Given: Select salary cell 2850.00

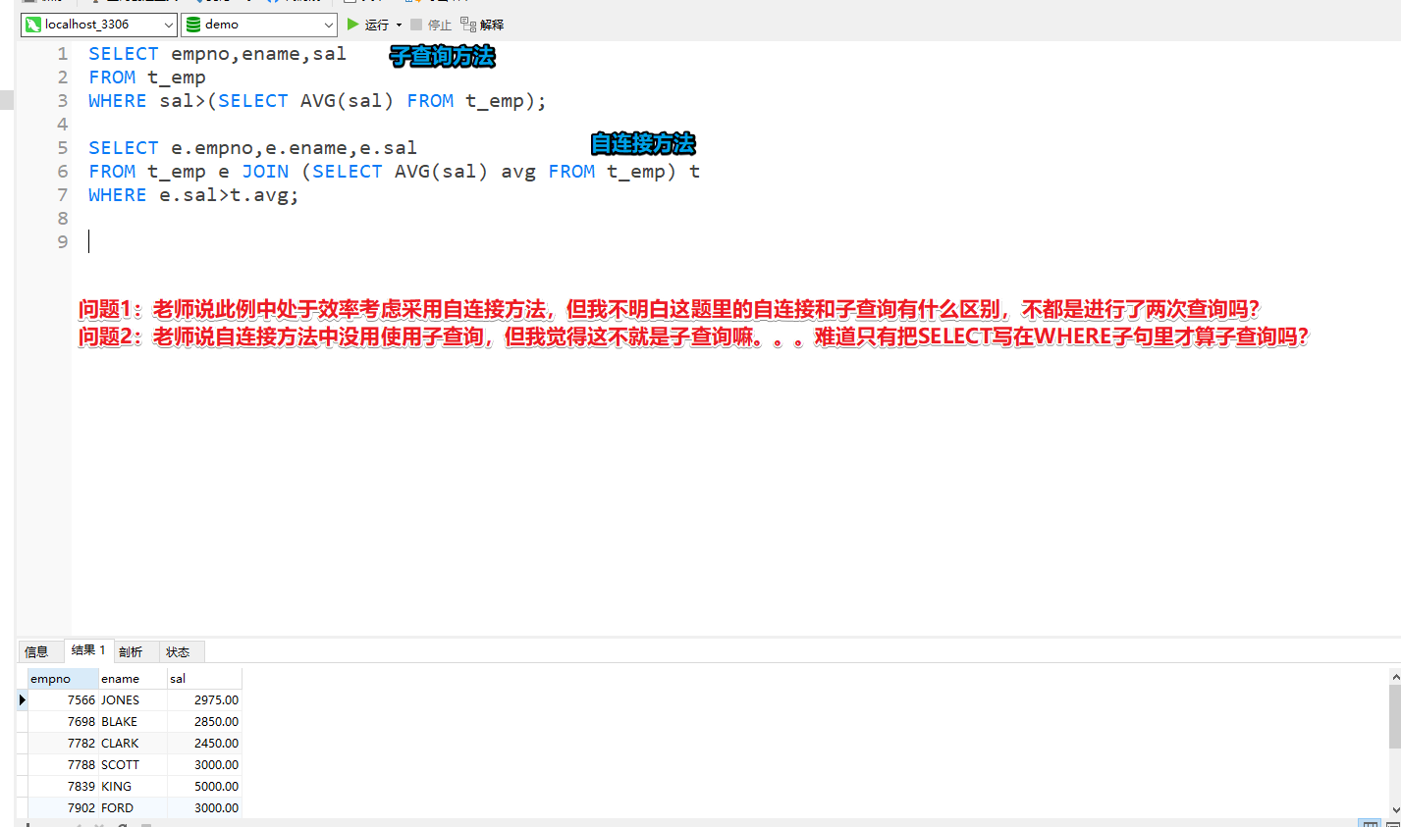Looking at the screenshot, I should [204, 721].
